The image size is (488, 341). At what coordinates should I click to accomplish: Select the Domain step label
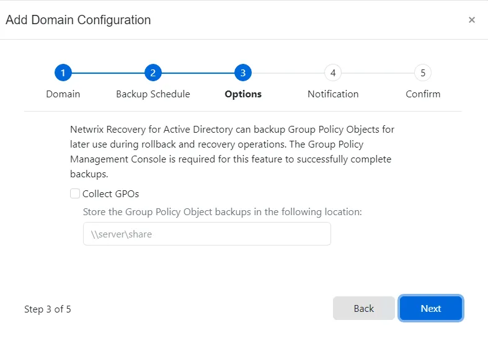pos(63,94)
